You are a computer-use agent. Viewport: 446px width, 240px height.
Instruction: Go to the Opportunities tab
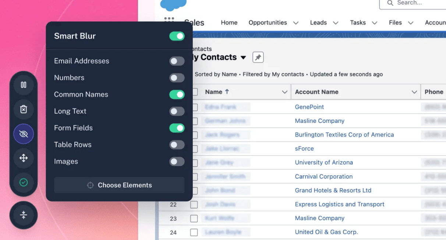[x=268, y=23]
